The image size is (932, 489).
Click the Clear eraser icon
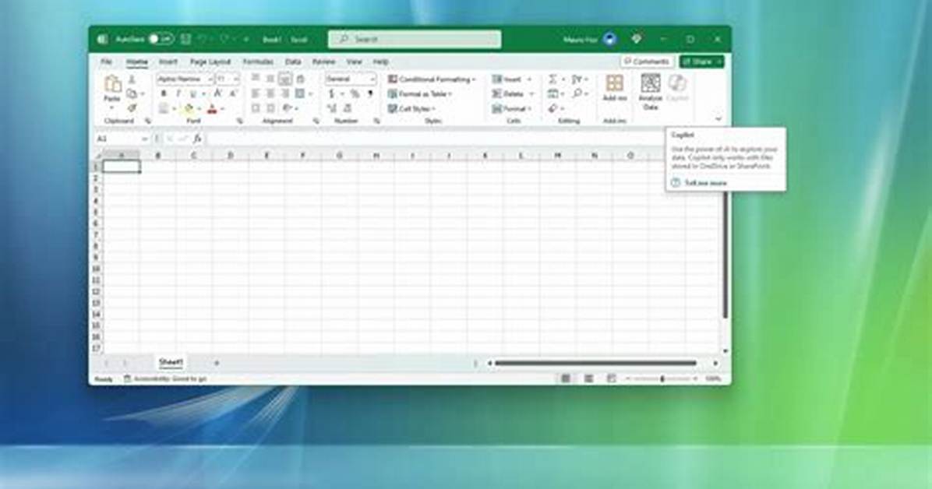click(x=552, y=109)
